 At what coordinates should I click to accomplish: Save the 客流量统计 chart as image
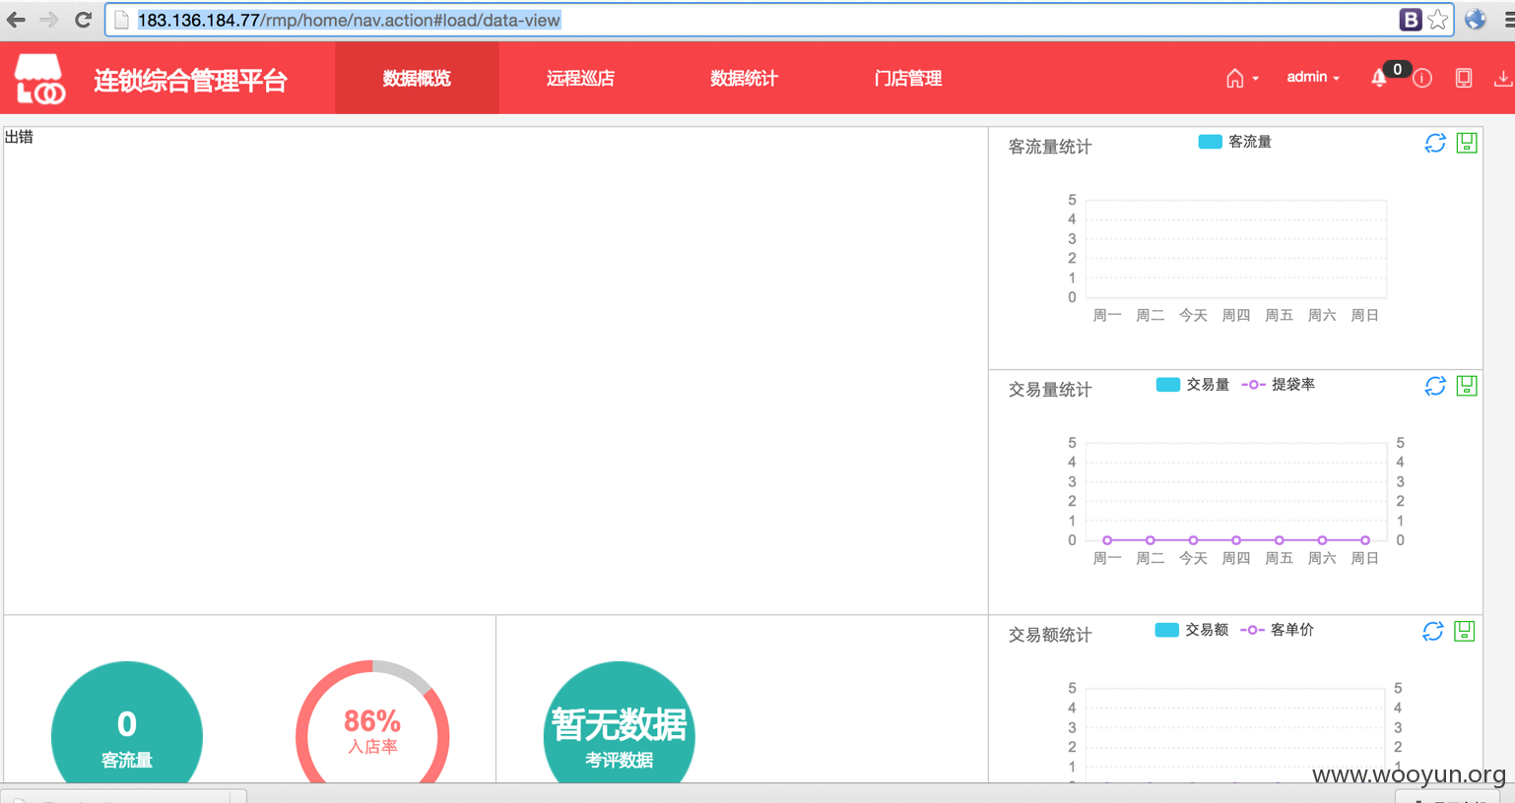click(x=1467, y=143)
